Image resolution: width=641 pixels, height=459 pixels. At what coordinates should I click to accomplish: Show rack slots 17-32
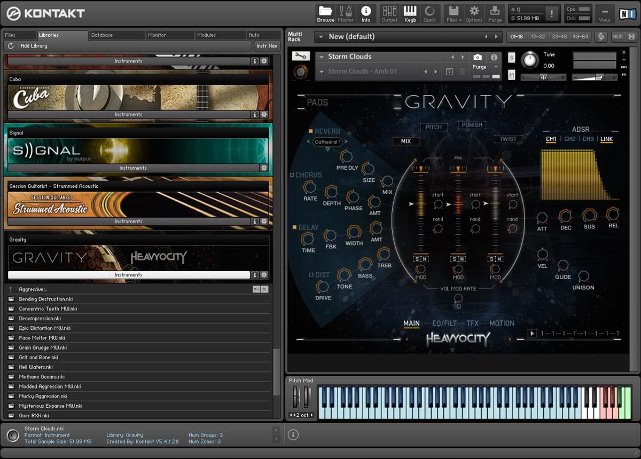coord(538,37)
